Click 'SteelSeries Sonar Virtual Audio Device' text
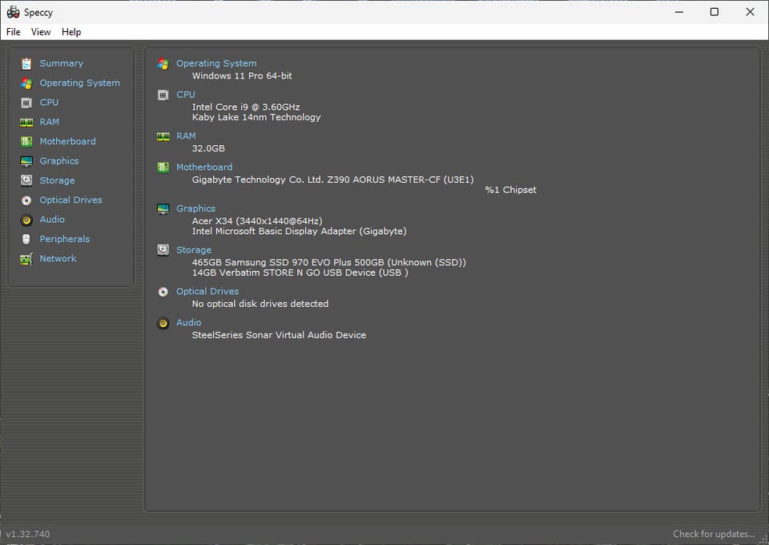 279,335
